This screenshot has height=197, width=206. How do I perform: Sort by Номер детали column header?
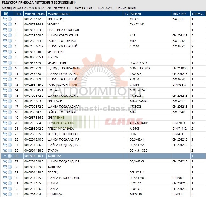[35, 14]
